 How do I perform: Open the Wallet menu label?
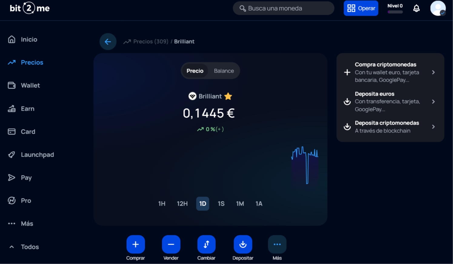click(x=30, y=85)
